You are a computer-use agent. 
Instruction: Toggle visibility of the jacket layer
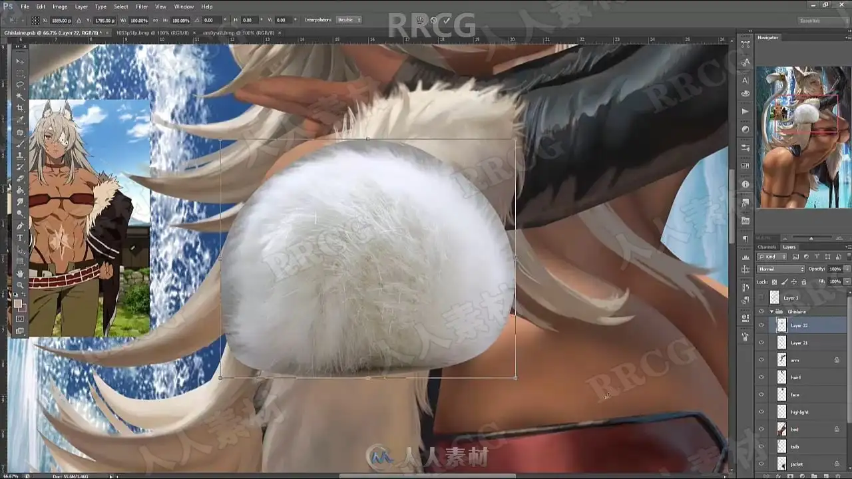(x=761, y=464)
